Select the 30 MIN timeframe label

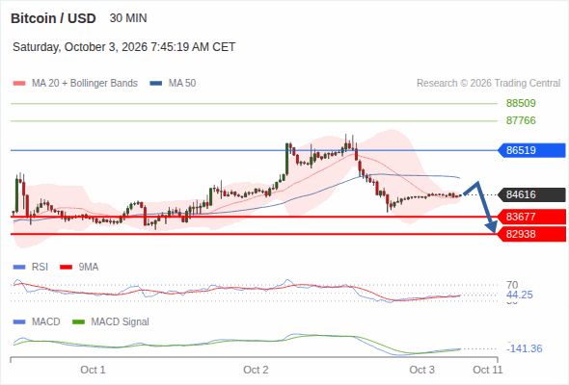(128, 18)
